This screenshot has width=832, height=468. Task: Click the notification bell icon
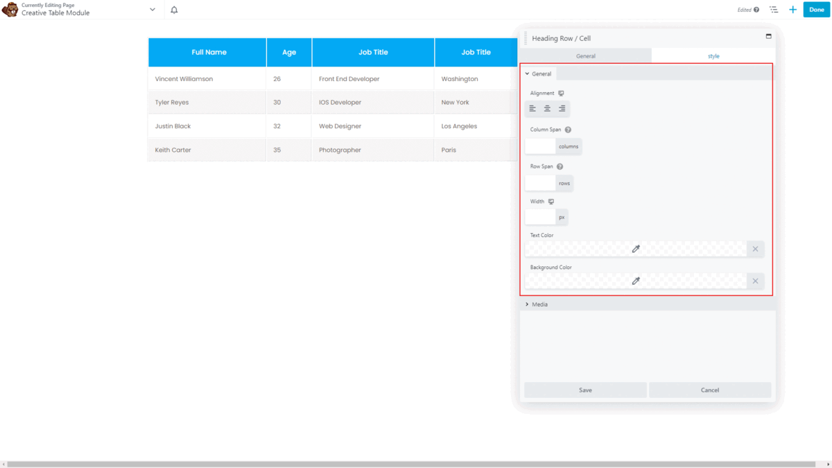(x=174, y=9)
